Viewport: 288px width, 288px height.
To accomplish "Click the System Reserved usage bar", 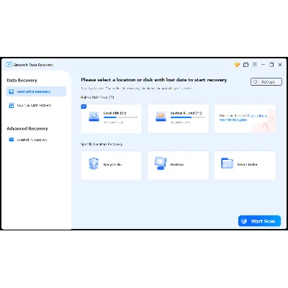I will (187, 117).
